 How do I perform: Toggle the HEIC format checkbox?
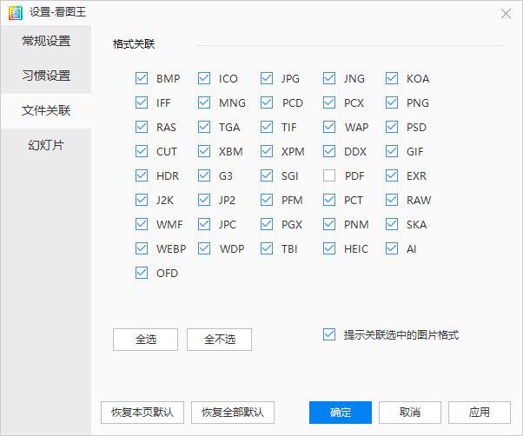pos(329,248)
